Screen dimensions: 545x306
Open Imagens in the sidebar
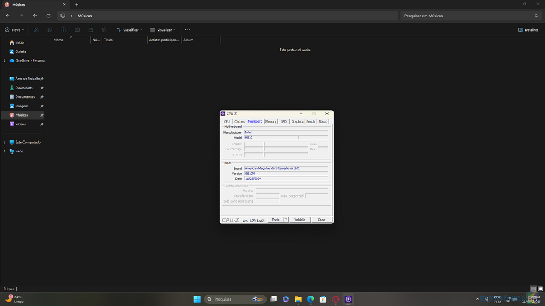click(23, 106)
